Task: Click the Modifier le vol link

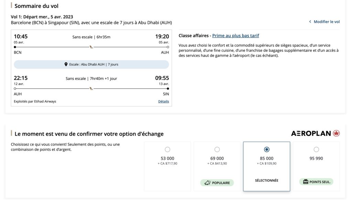Action: [326, 21]
